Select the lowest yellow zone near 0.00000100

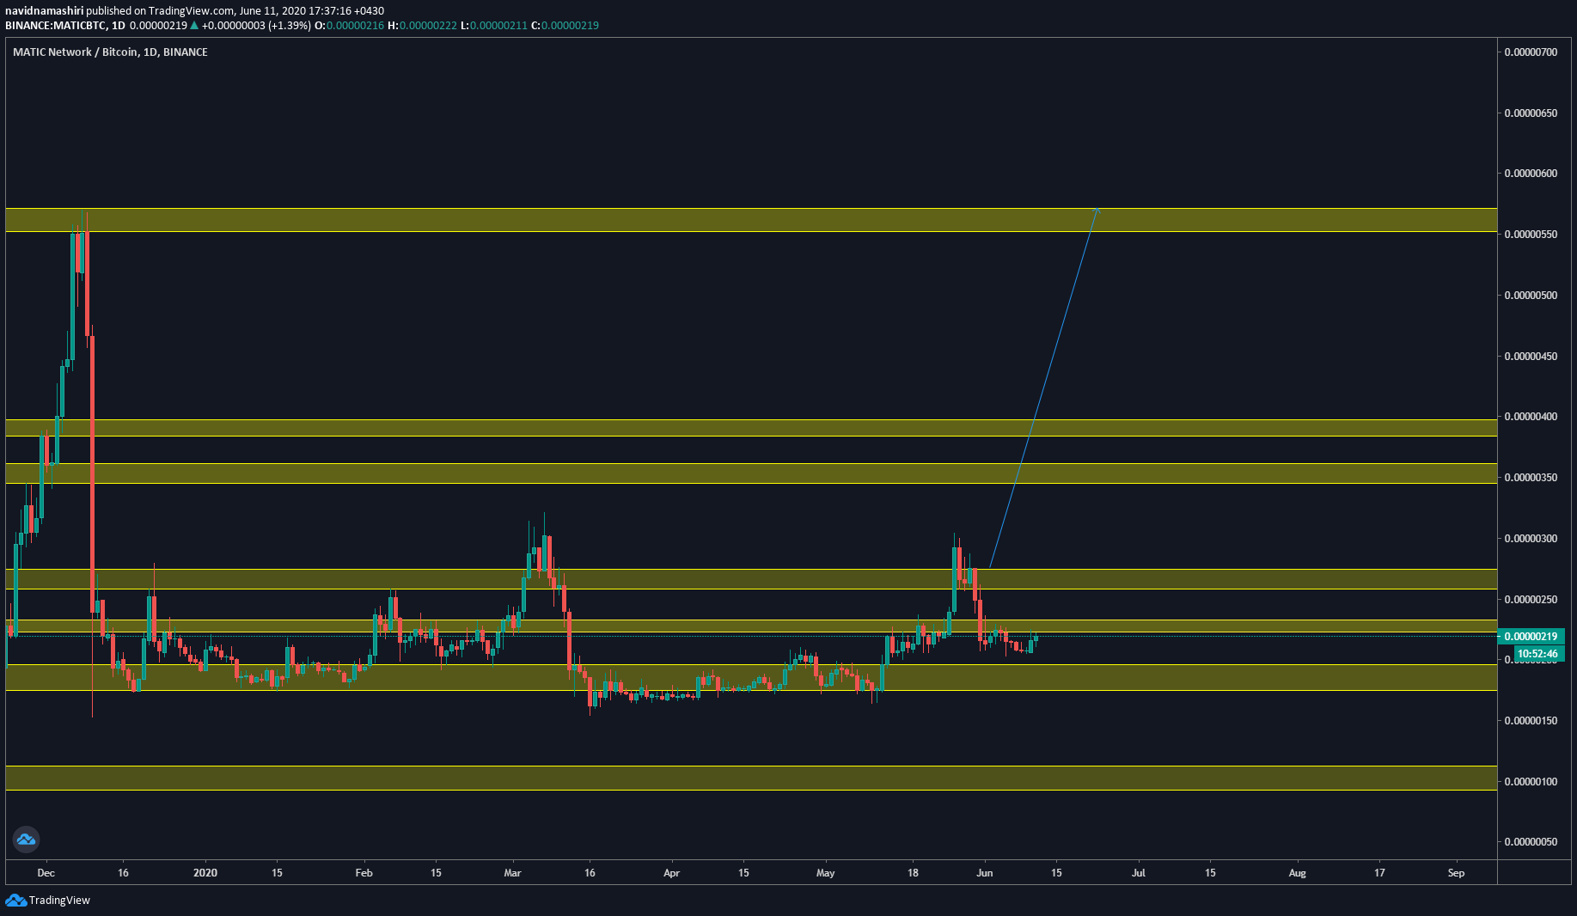coord(751,778)
